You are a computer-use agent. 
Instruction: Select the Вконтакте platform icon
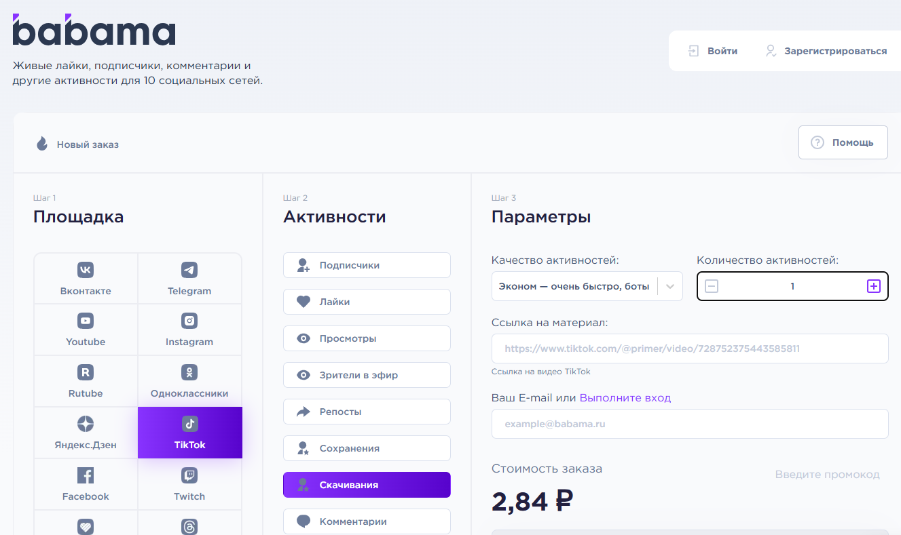[x=86, y=270]
